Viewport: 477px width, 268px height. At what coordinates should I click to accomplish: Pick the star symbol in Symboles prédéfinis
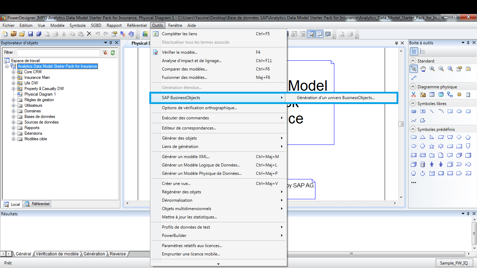tap(432, 146)
